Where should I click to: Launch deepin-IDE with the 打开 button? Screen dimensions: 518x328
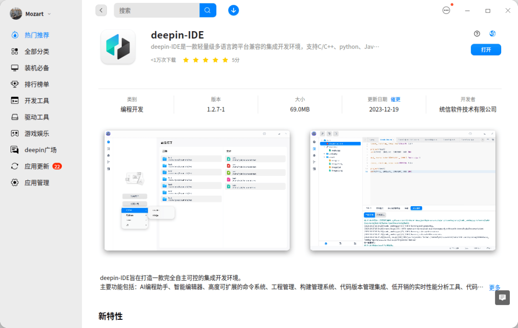[485, 49]
